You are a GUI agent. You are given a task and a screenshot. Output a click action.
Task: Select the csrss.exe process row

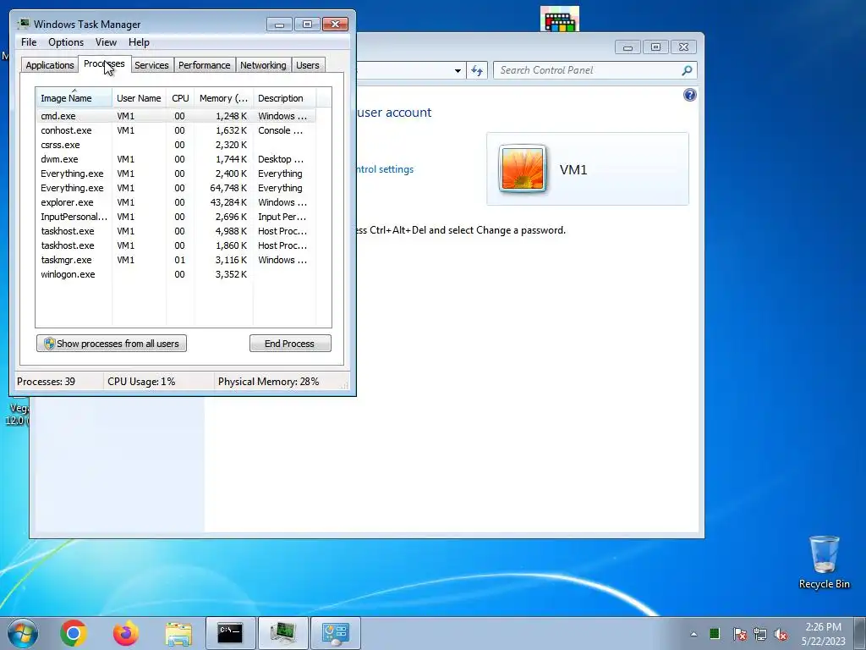pos(176,145)
